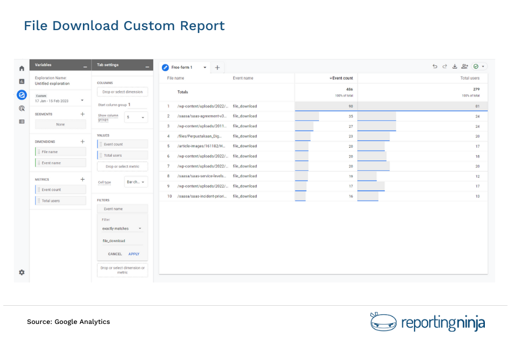This screenshot has width=511, height=341.
Task: Select the Home icon in the left navigation
Action: [21, 68]
